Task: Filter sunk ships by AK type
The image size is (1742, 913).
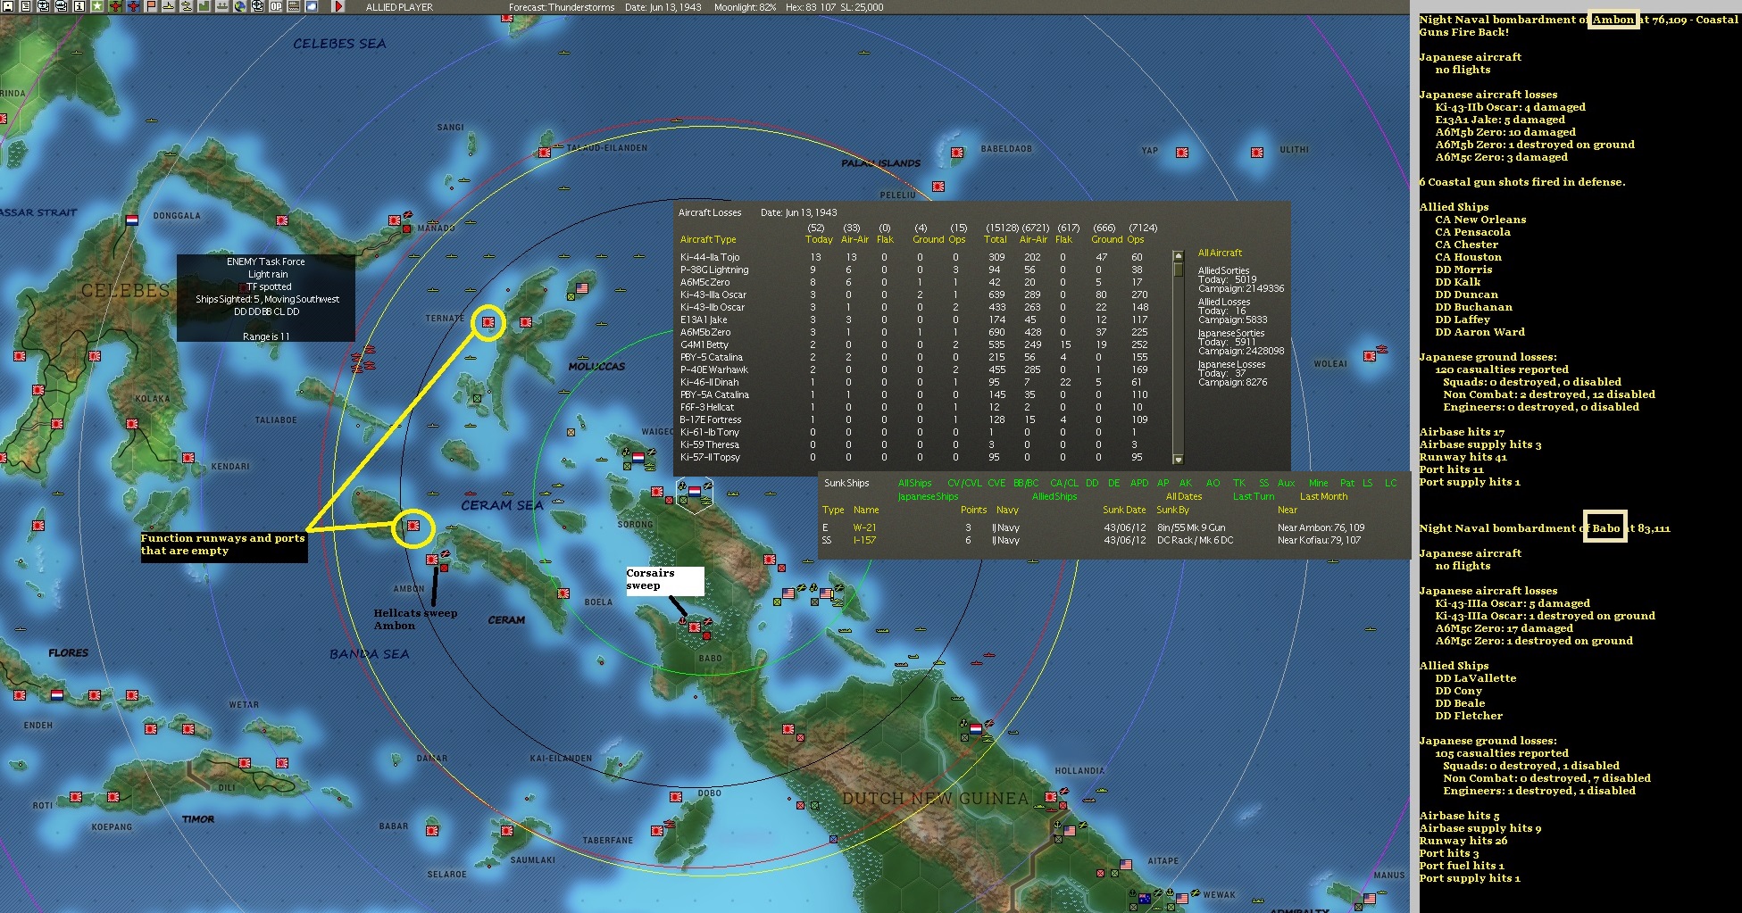Action: 1186,483
